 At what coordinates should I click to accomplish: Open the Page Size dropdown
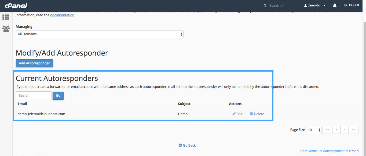coord(313,130)
